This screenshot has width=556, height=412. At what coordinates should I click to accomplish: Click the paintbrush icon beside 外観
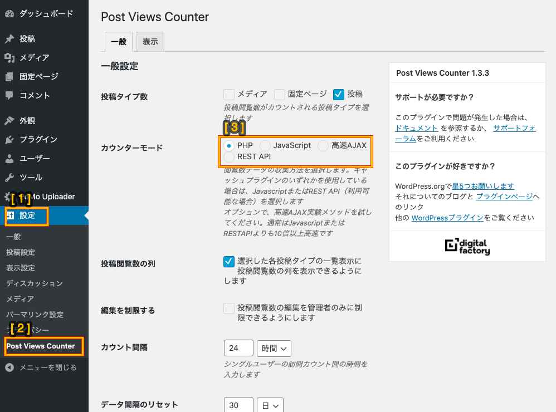tap(9, 120)
